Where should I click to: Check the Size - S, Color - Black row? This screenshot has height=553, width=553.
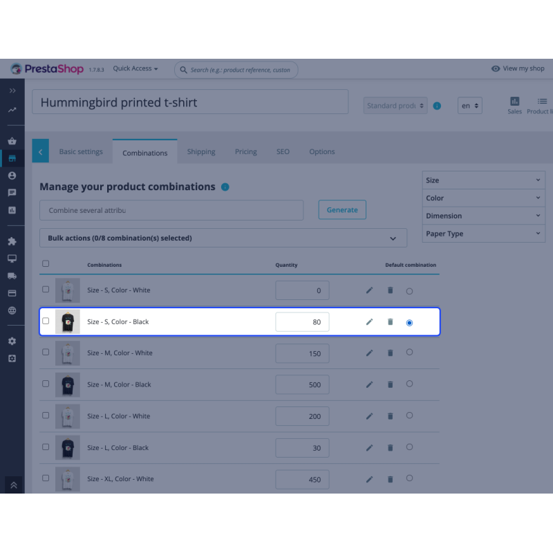pos(46,321)
